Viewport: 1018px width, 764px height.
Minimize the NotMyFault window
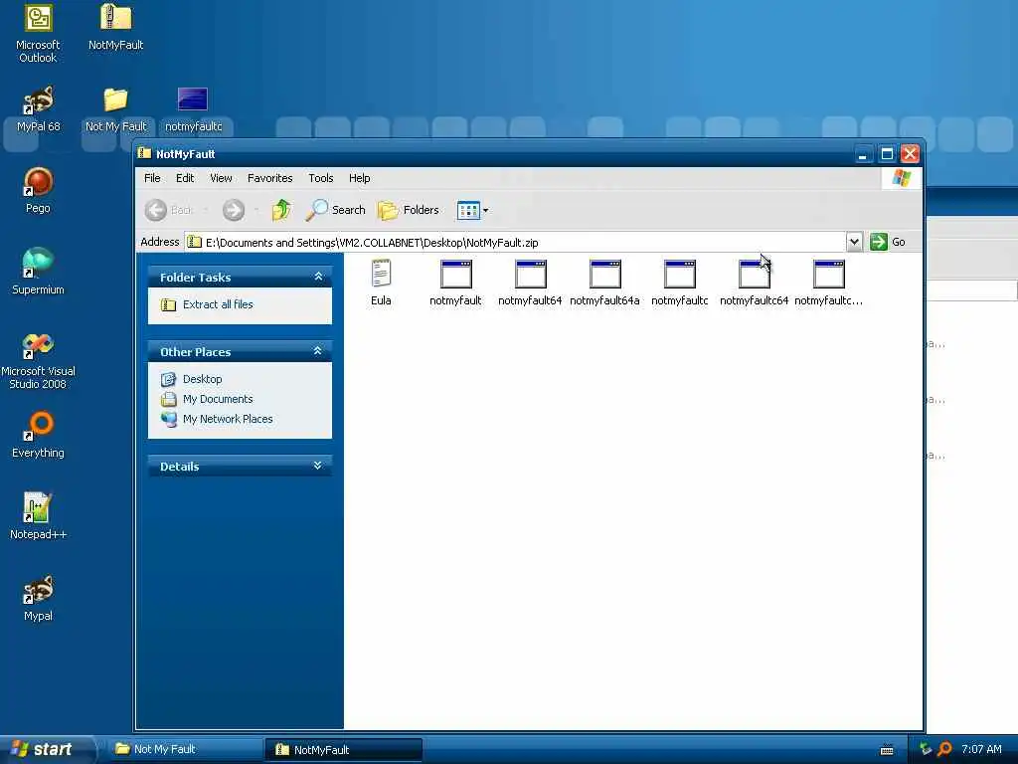(863, 154)
